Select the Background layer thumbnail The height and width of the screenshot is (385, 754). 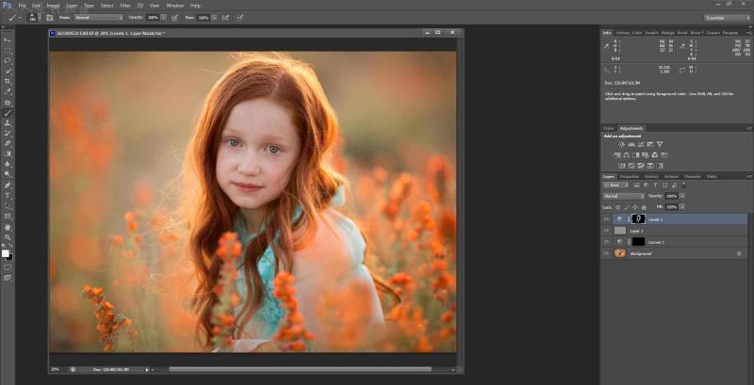point(620,253)
